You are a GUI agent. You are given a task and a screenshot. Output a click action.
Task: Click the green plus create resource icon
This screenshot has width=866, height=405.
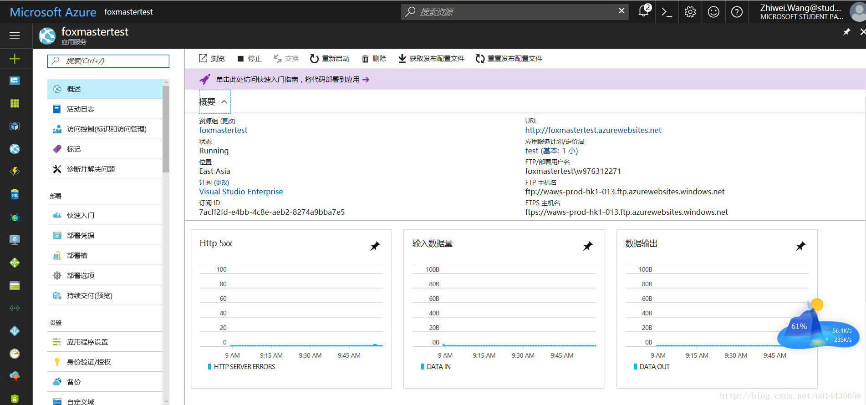[x=15, y=59]
